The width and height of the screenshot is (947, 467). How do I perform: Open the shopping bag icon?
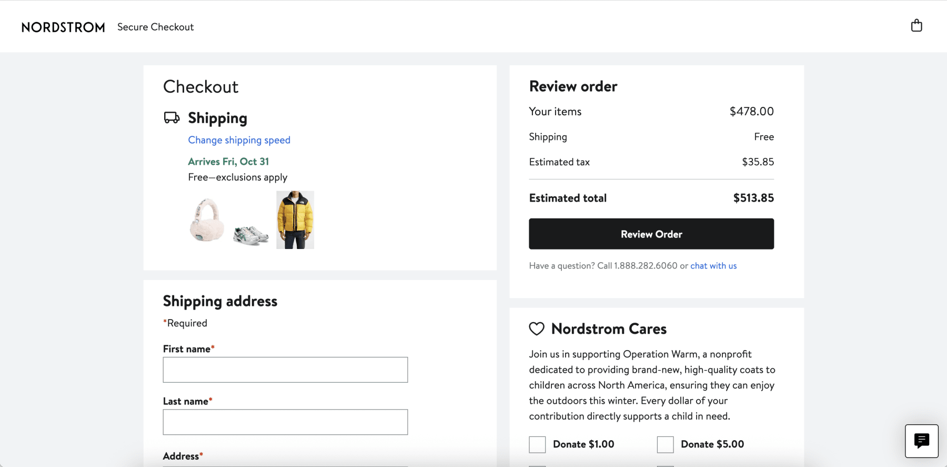[916, 26]
